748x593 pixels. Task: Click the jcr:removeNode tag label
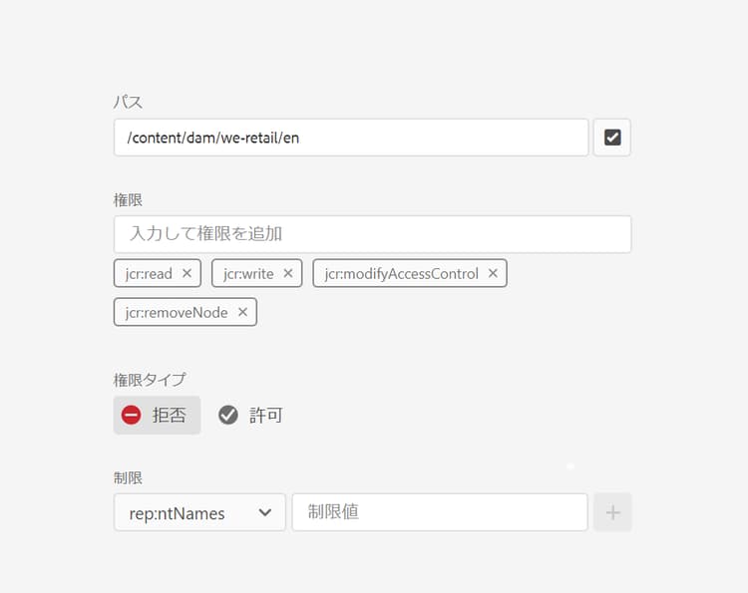coord(177,313)
